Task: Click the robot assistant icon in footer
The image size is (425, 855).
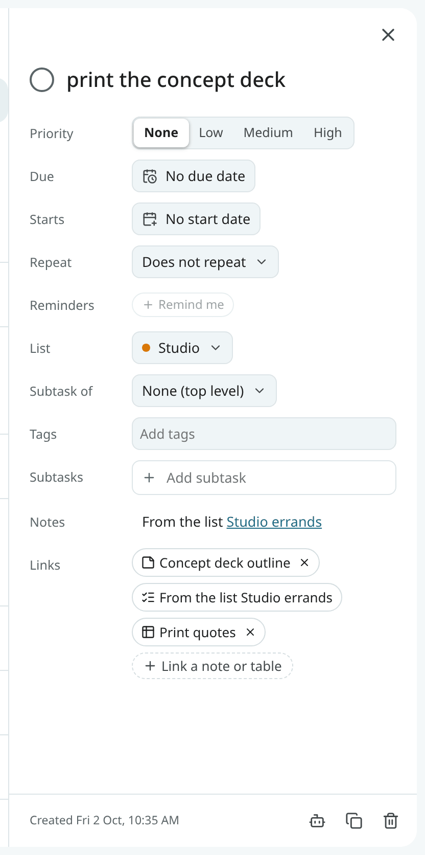Action: [317, 820]
